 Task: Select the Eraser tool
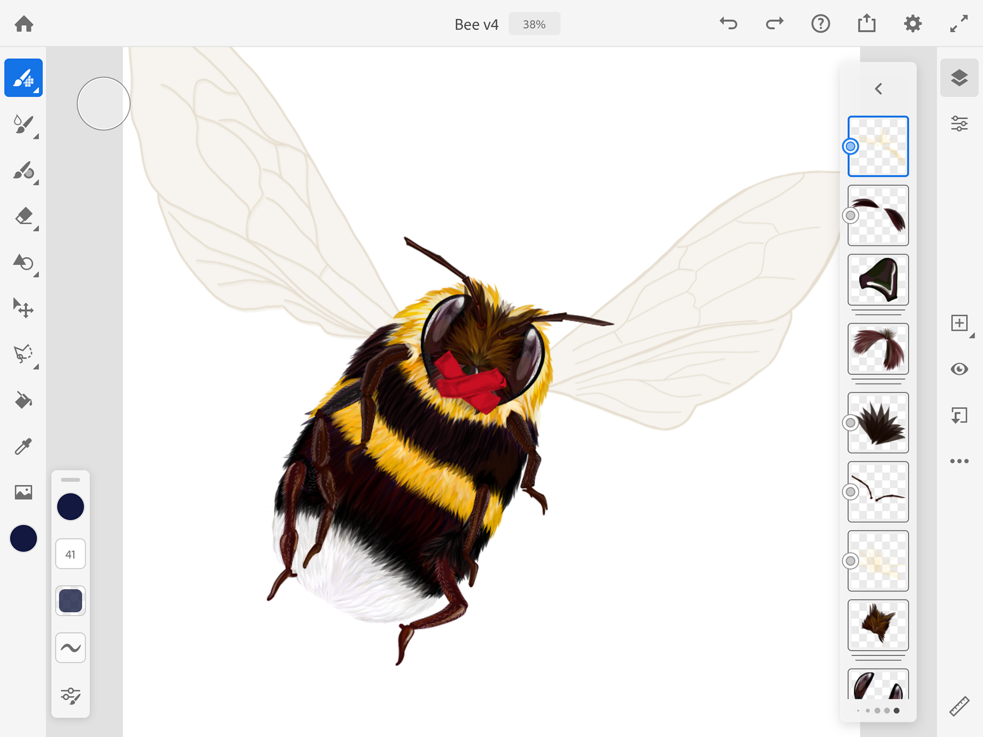[23, 216]
